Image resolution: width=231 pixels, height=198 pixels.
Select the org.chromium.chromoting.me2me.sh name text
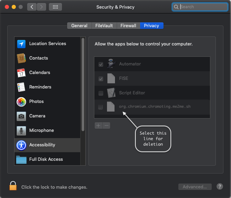(x=155, y=106)
